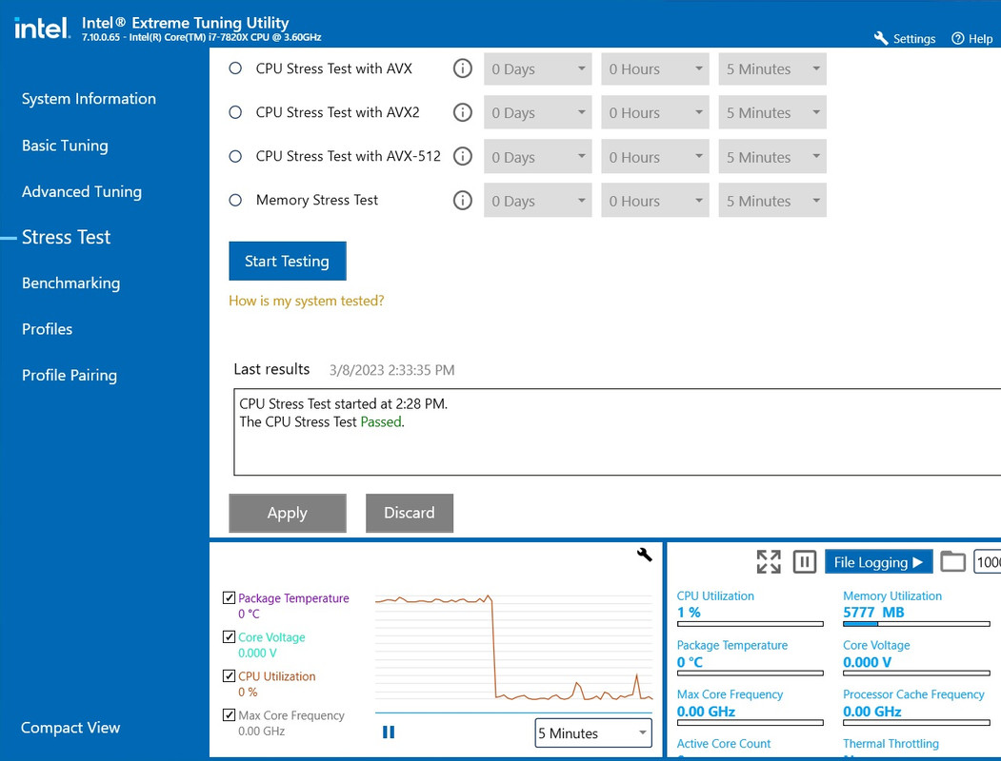This screenshot has width=1001, height=761.
Task: Open Minutes dropdown for AVX-512 stress test
Action: (x=772, y=157)
